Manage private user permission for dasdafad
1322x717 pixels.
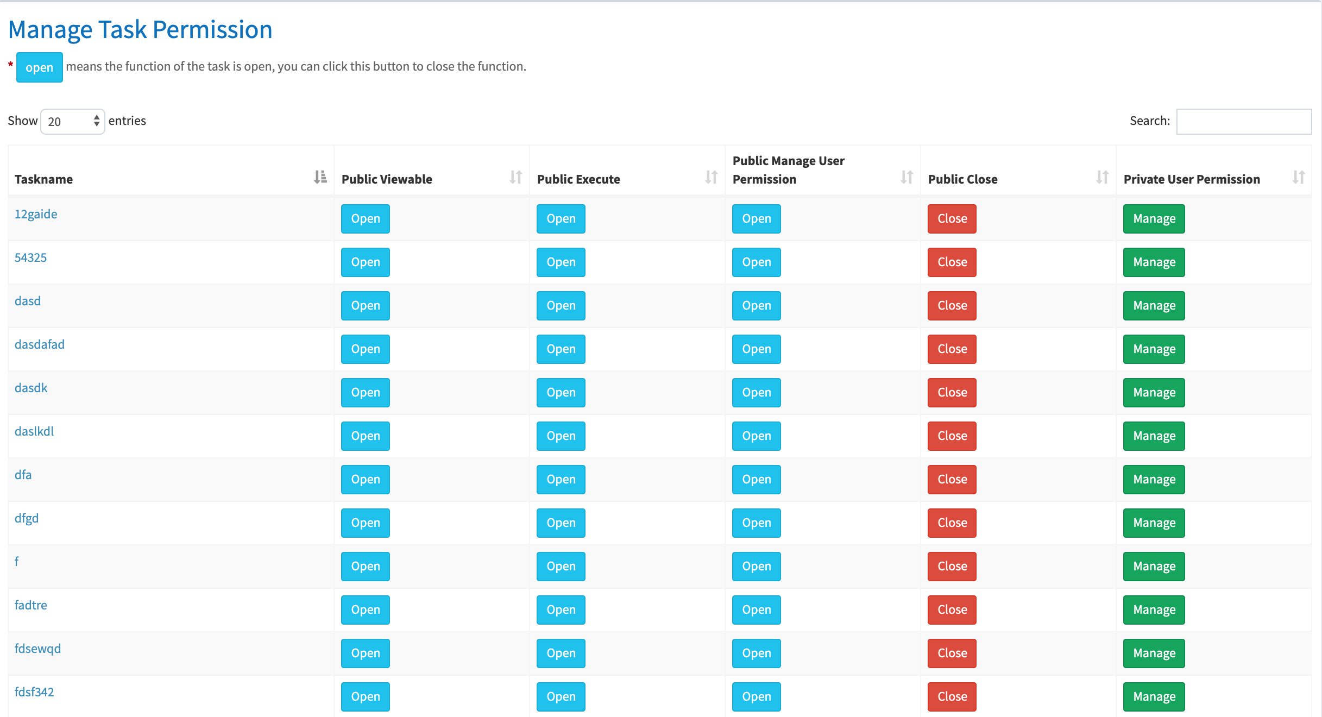click(1154, 349)
